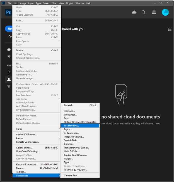174x182 pixels.
Task: Open the File menu
Action: (9, 3)
